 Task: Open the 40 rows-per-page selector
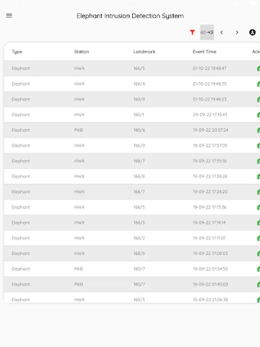[x=207, y=32]
